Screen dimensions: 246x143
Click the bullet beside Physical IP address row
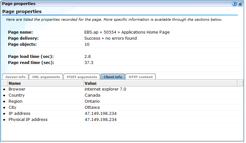click(x=4, y=120)
